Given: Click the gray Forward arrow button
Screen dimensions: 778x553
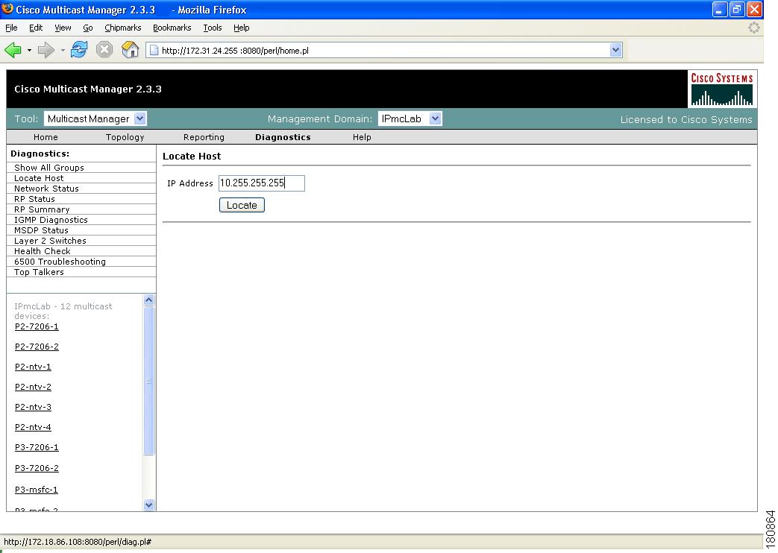Looking at the screenshot, I should point(46,50).
